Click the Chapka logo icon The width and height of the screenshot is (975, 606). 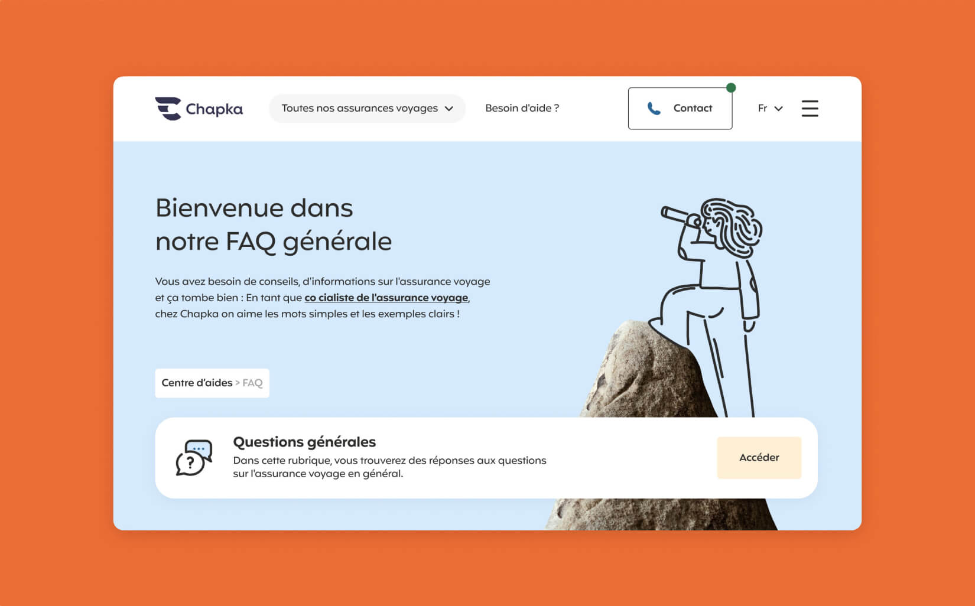coord(168,109)
